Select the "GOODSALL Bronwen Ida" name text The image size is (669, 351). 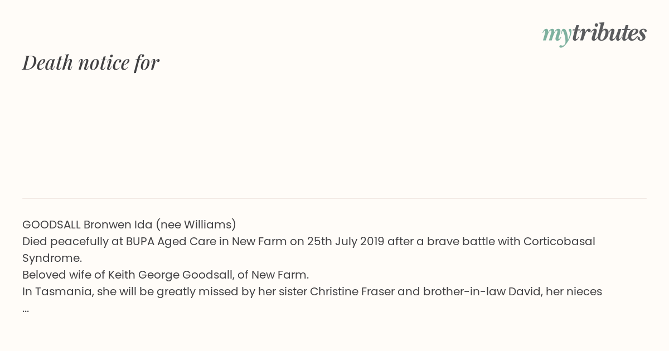87,225
